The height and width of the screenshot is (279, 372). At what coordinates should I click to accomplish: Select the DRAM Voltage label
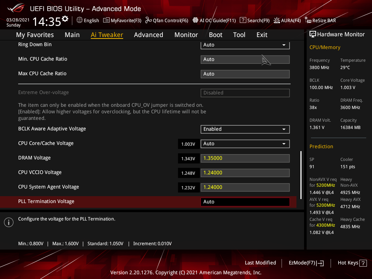point(35,158)
